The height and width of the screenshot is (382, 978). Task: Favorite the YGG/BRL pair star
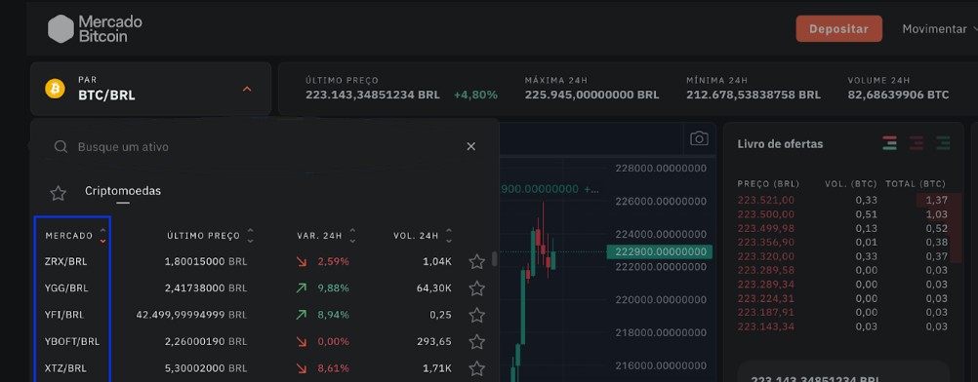click(477, 288)
